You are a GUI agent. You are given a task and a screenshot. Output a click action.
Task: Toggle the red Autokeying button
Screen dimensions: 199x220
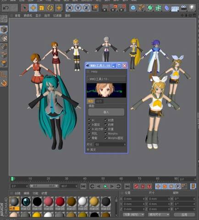143,186
